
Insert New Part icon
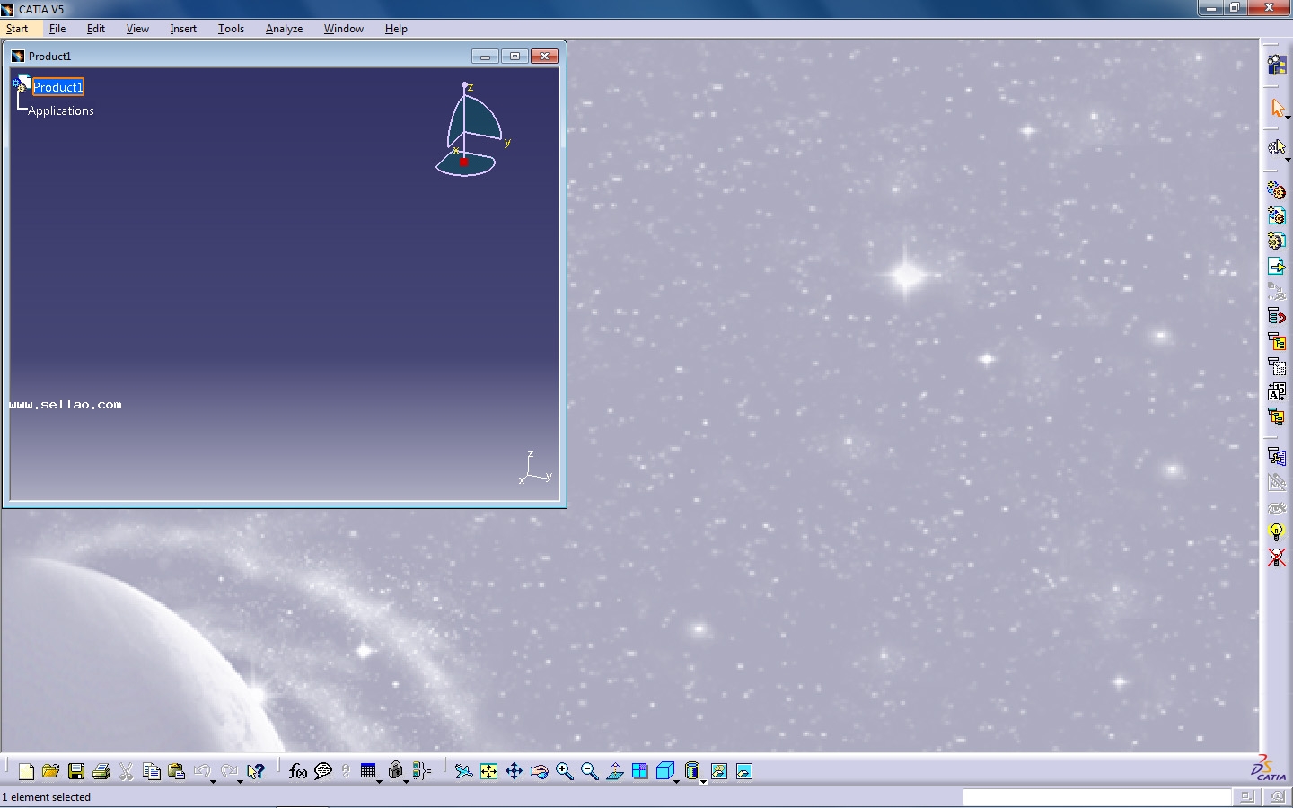[x=1277, y=241]
